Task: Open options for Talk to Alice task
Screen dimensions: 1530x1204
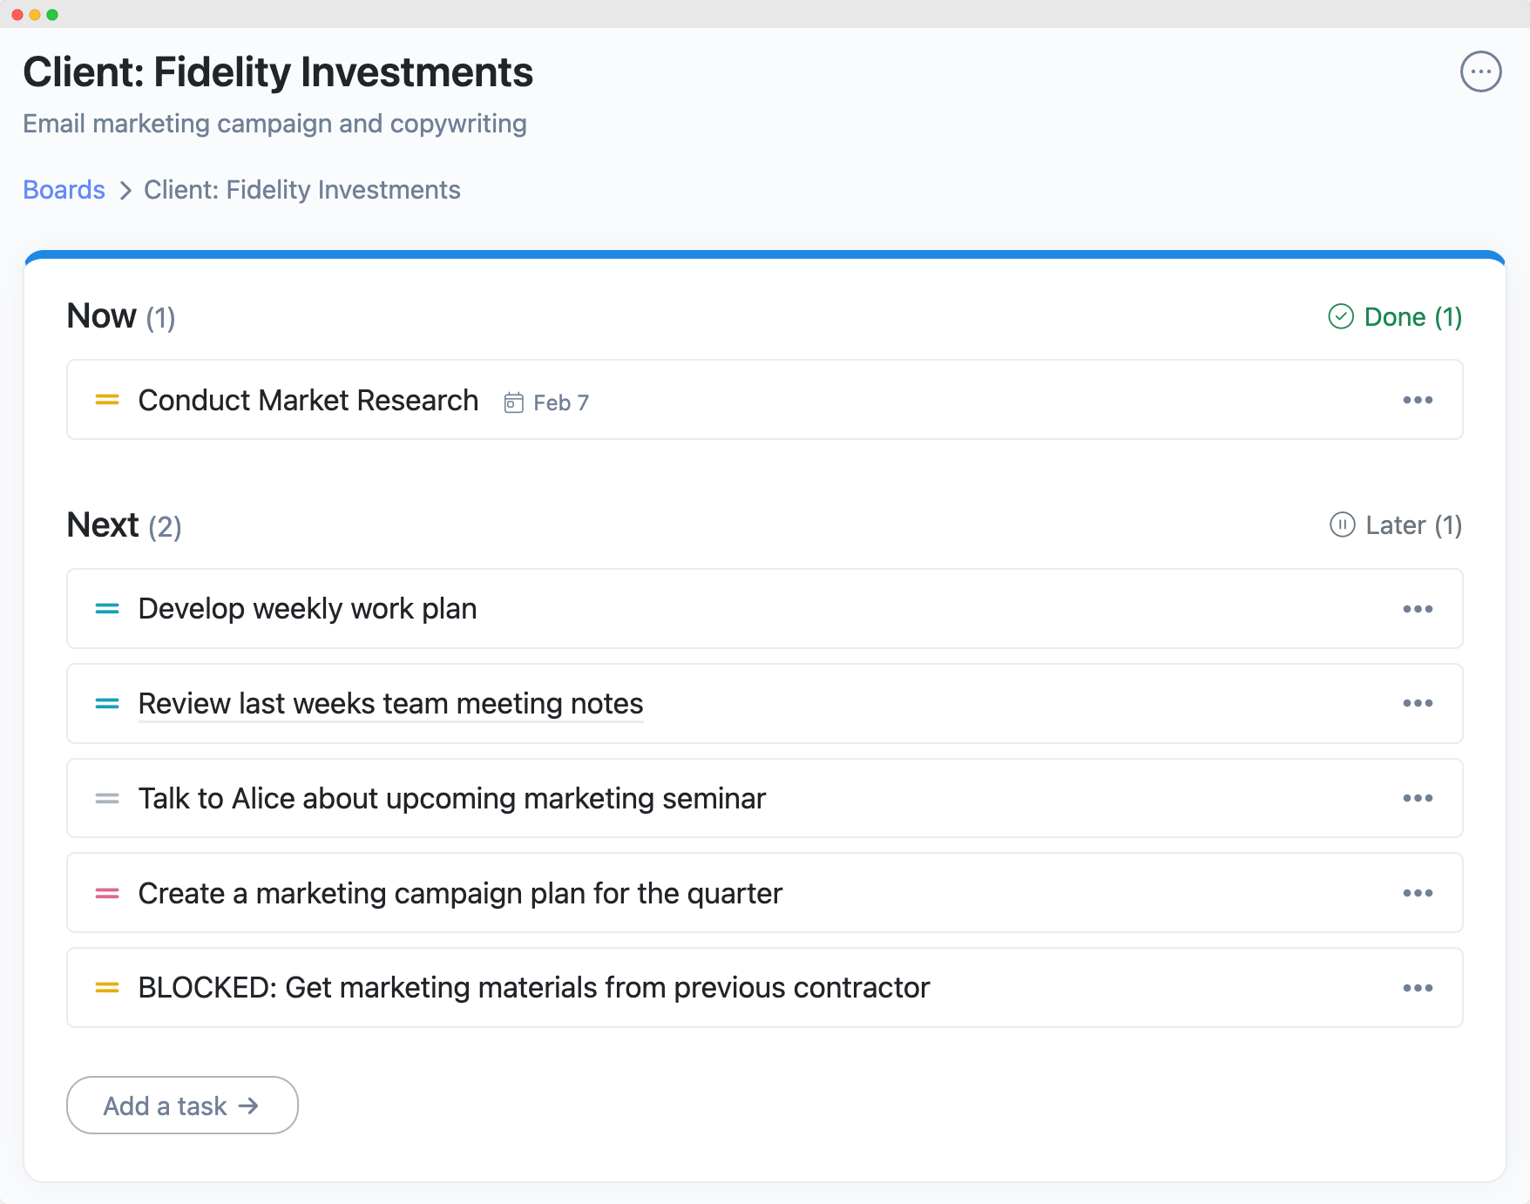Action: (1417, 798)
